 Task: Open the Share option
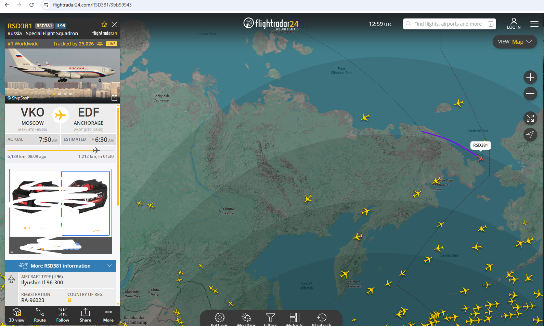point(86,315)
